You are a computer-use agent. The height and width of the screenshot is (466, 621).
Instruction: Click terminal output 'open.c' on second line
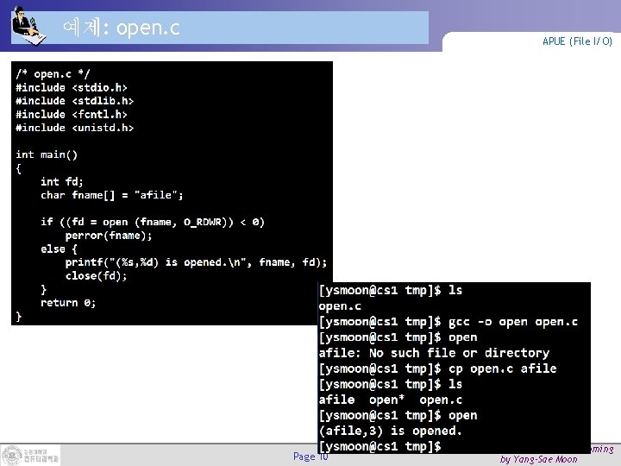point(340,306)
